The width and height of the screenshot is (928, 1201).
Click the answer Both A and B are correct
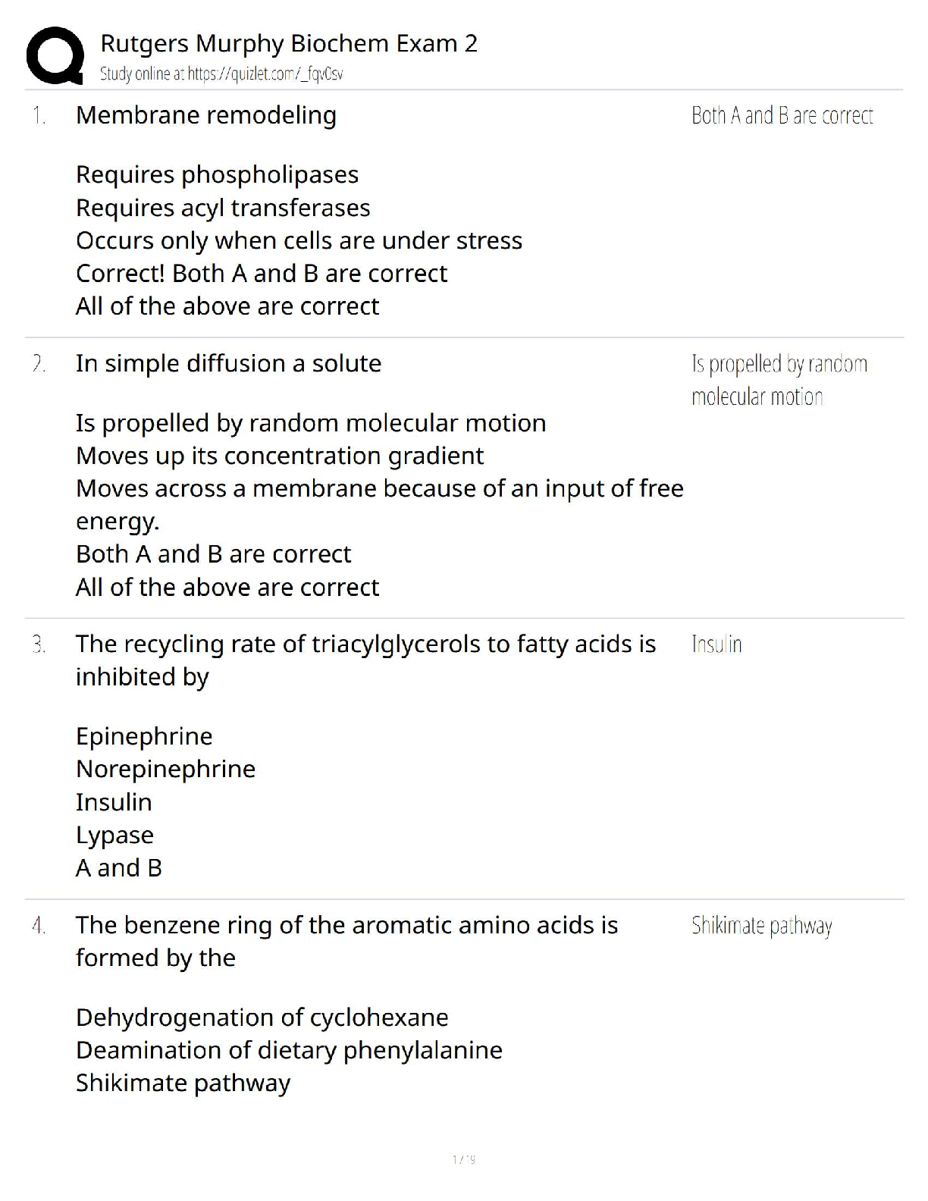tap(782, 115)
